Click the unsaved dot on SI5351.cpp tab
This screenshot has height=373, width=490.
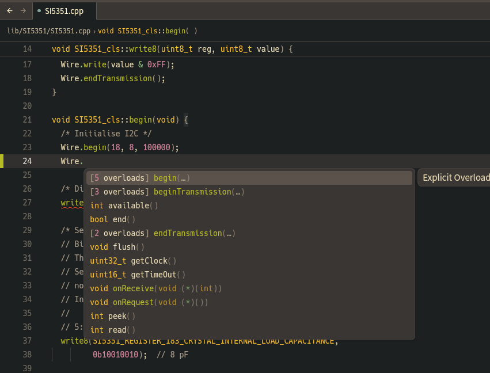[39, 11]
